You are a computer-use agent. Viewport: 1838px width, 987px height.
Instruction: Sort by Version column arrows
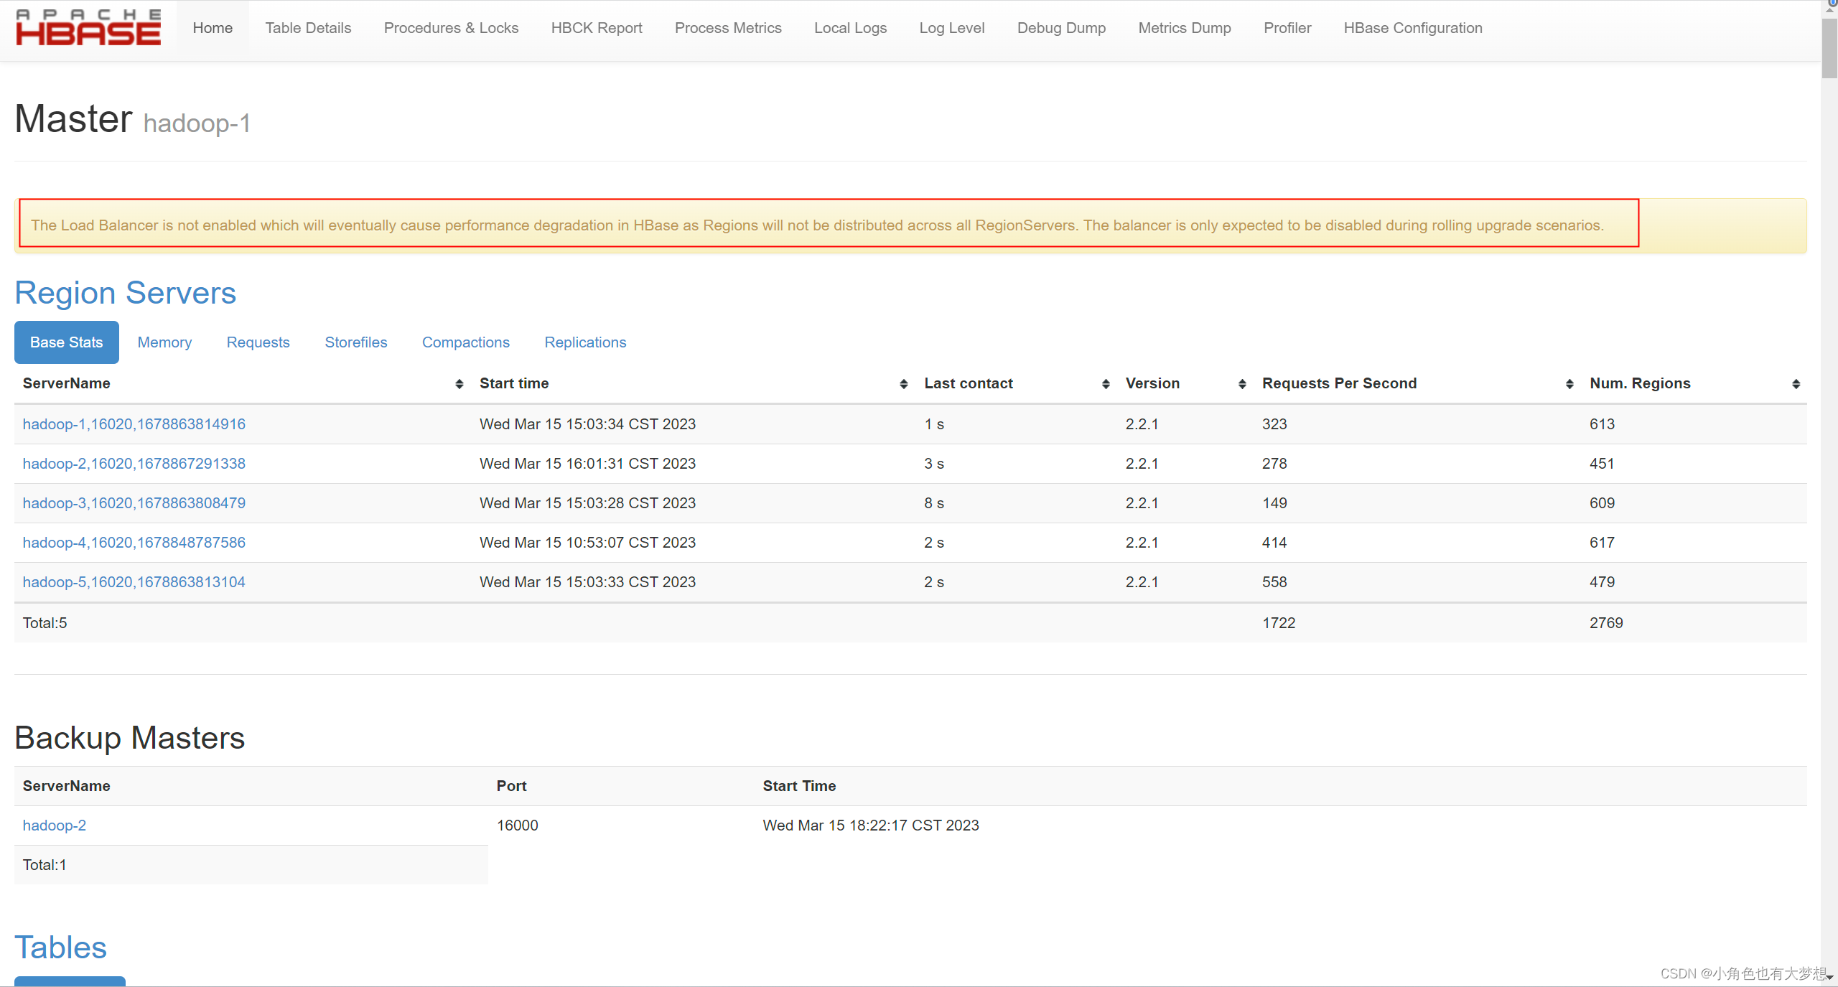[1242, 384]
